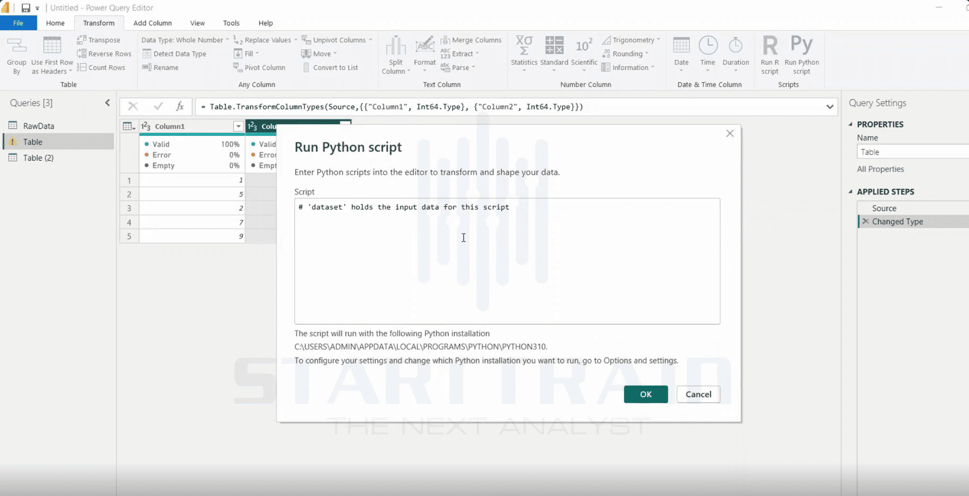Switch to the Home tab

click(55, 23)
